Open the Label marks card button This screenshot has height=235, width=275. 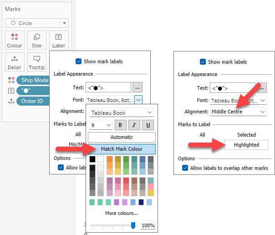pos(59,40)
